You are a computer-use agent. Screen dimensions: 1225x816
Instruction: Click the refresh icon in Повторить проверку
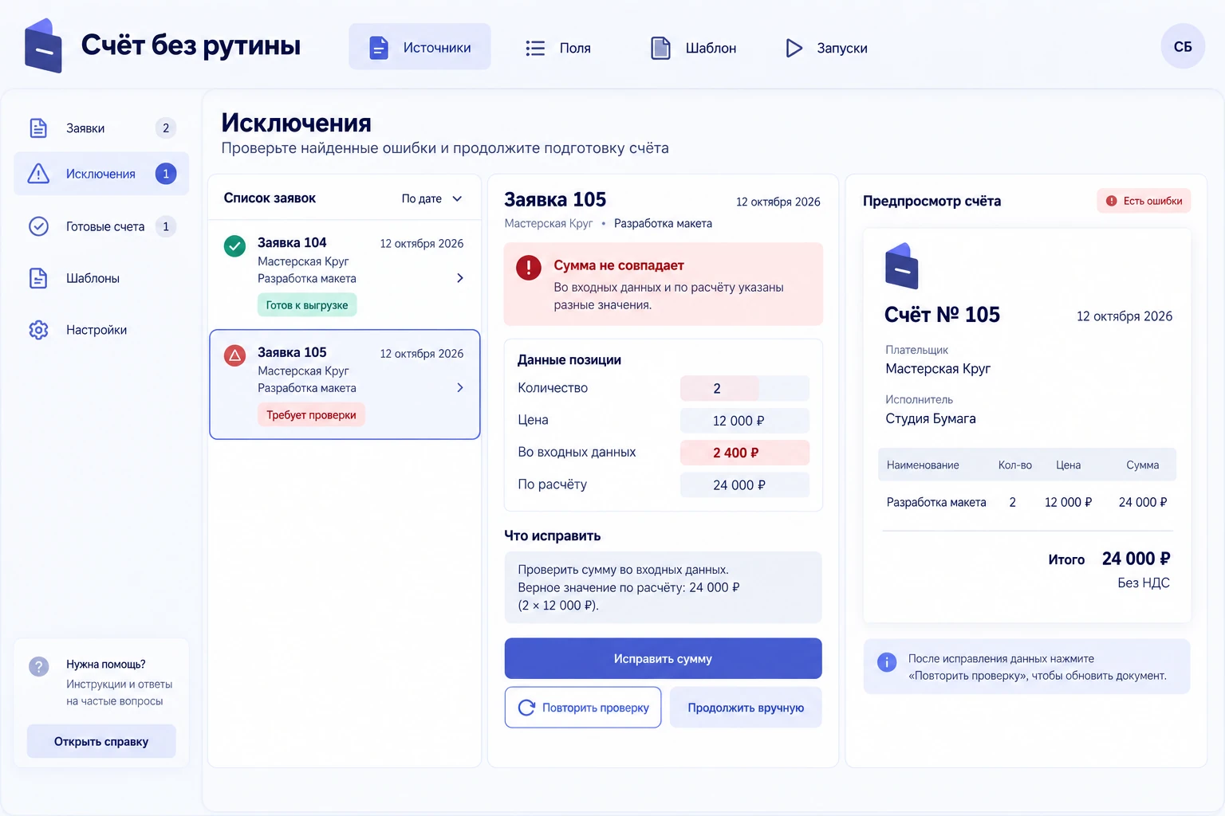coord(526,708)
